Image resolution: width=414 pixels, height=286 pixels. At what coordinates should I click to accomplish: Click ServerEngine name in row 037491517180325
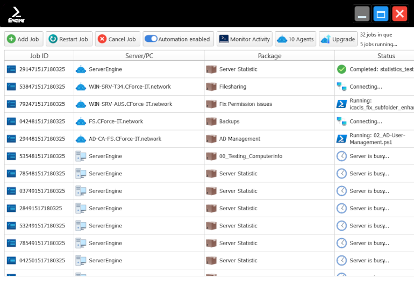[x=105, y=191]
